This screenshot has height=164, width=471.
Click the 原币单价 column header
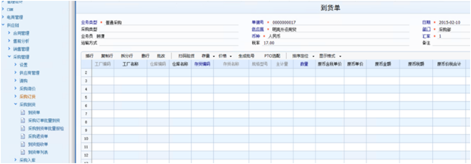pyautogui.click(x=355, y=64)
